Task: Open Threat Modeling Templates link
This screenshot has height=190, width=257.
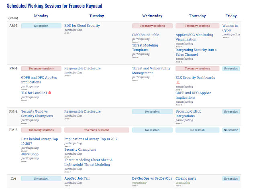Action: tap(145, 47)
